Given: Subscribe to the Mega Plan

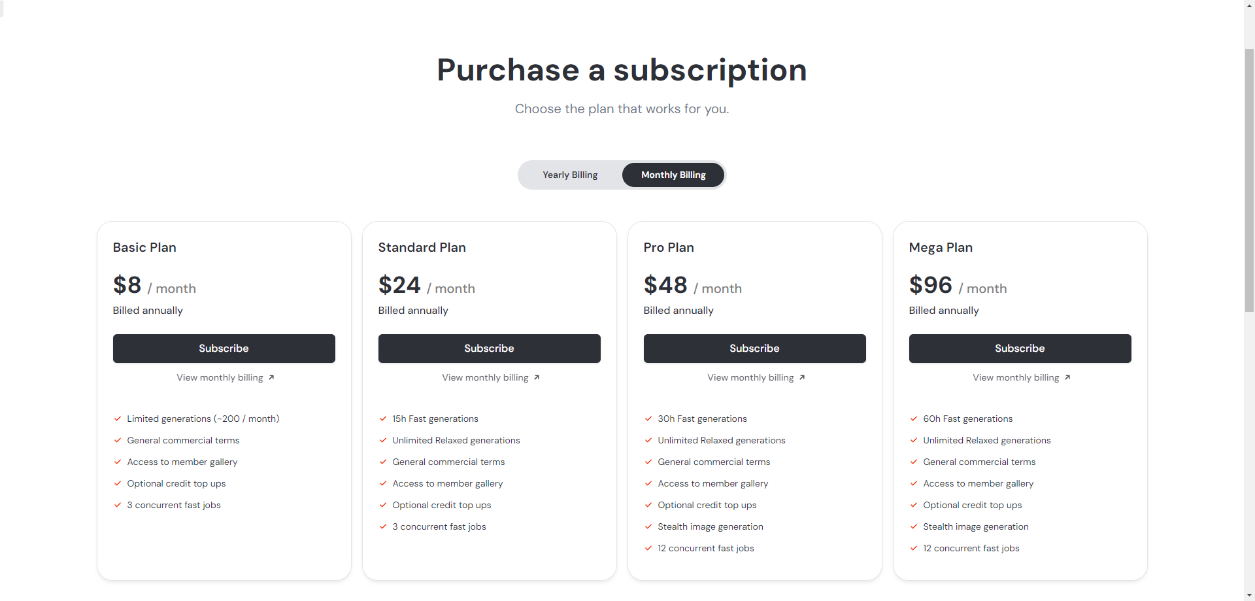Looking at the screenshot, I should tap(1020, 349).
